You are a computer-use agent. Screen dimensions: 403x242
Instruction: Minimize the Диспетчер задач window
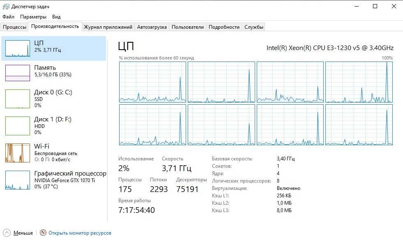357,6
